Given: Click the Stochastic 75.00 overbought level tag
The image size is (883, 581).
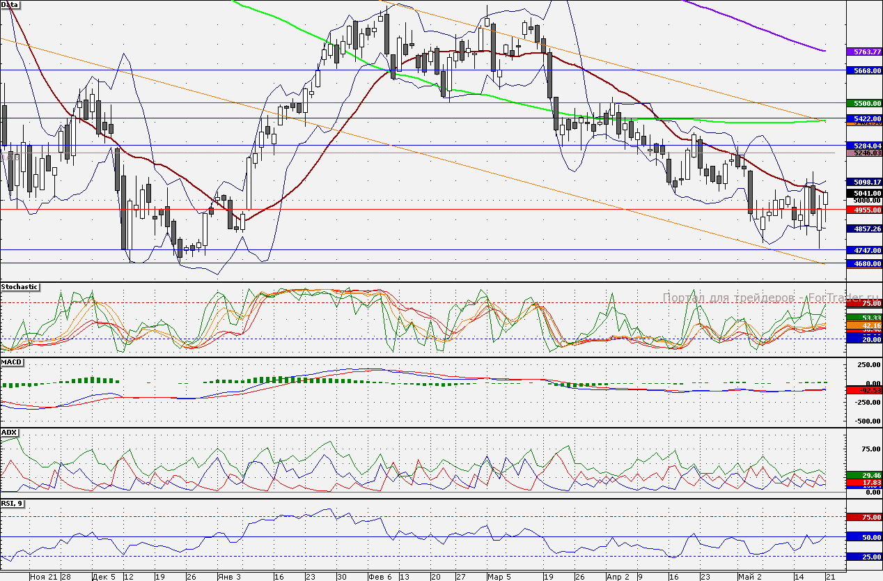Looking at the screenshot, I should [x=863, y=304].
